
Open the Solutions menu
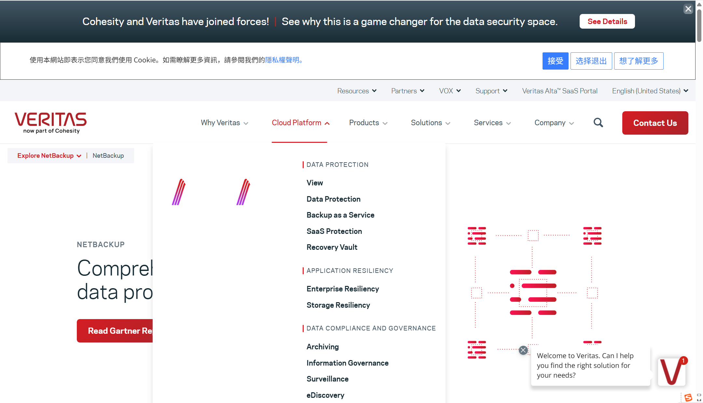[x=430, y=123]
